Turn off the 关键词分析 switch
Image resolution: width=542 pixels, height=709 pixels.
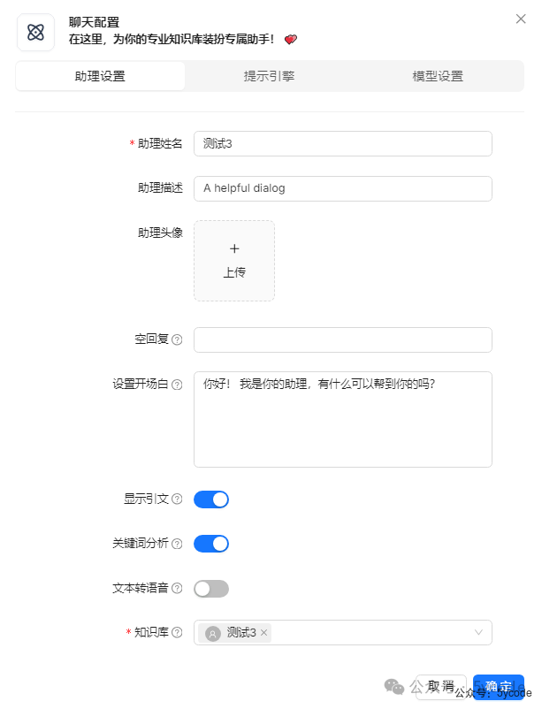pyautogui.click(x=210, y=543)
